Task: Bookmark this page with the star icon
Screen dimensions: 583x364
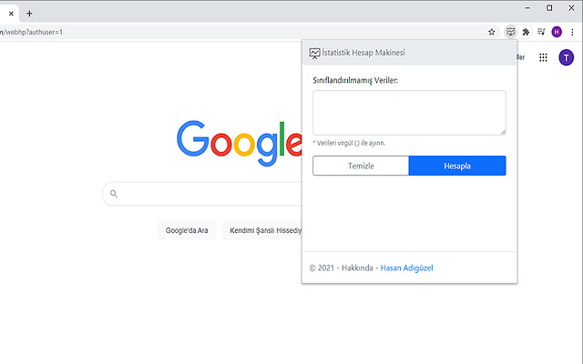Action: (x=492, y=32)
